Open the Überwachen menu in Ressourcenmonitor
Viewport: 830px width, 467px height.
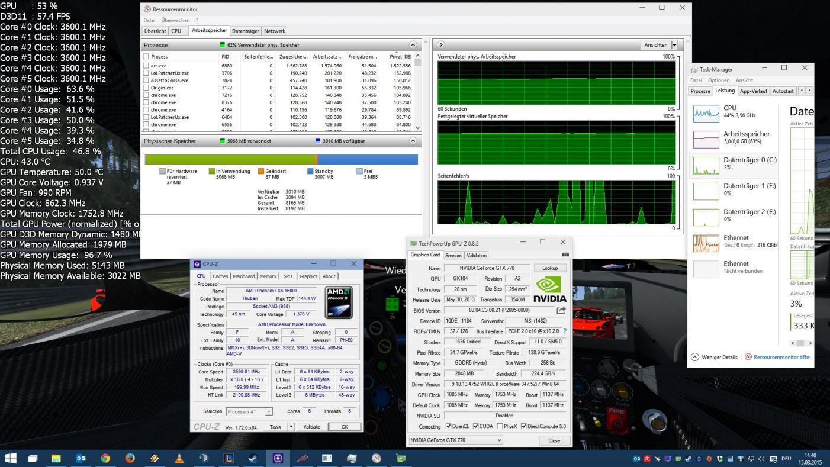click(175, 20)
